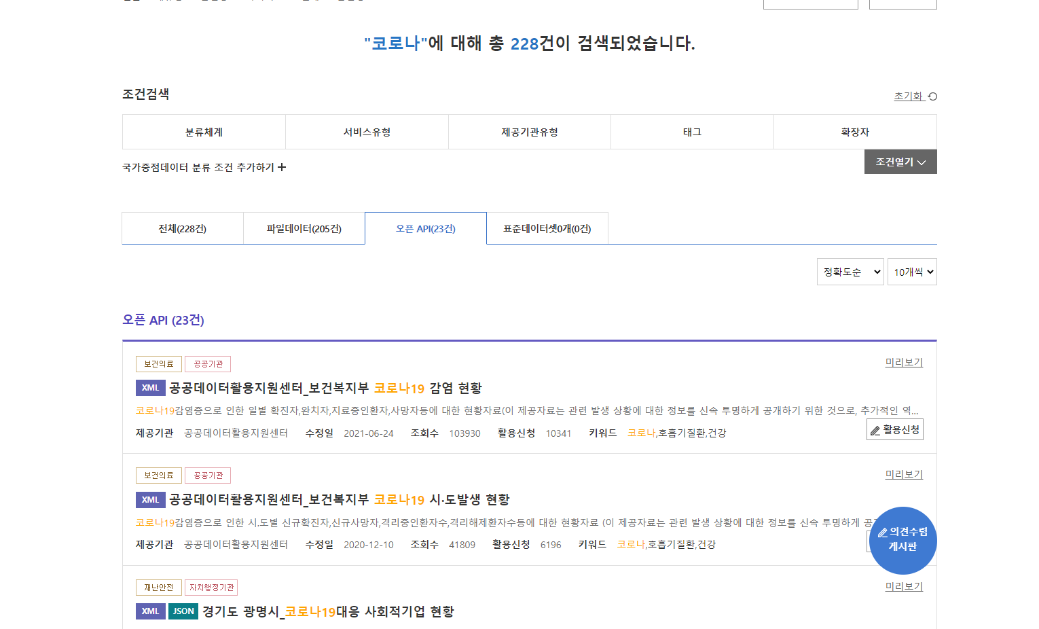
Task: Open the 분류체계 filter category
Action: [204, 132]
